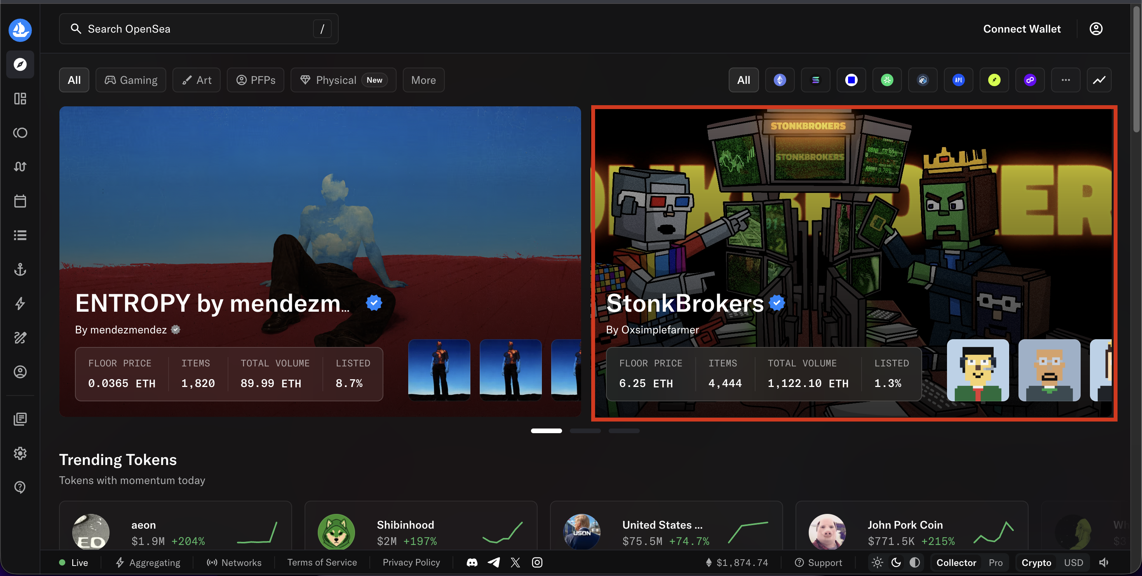
Task: Select Crypto currency display
Action: (x=1036, y=562)
